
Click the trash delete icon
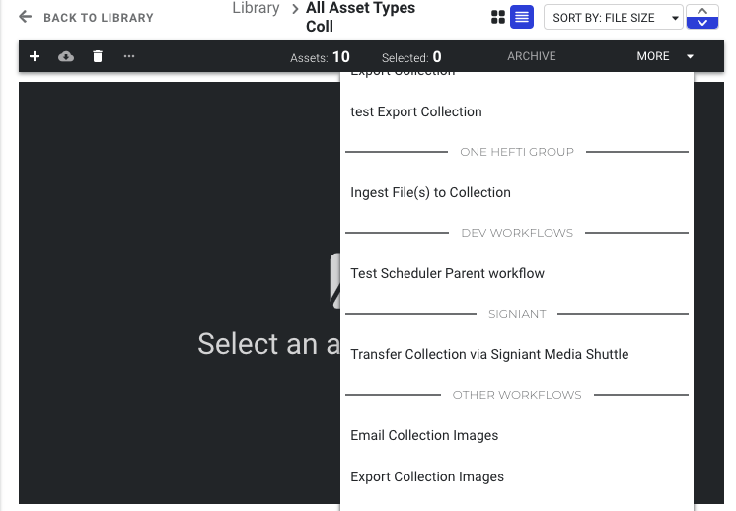(98, 57)
